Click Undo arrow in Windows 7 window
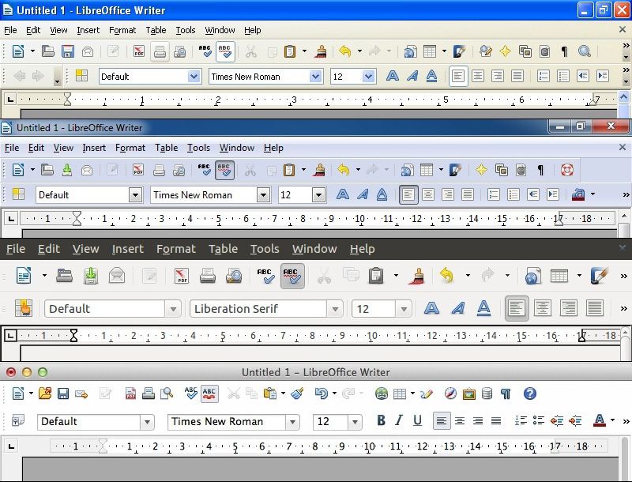This screenshot has height=482, width=632. (x=343, y=170)
